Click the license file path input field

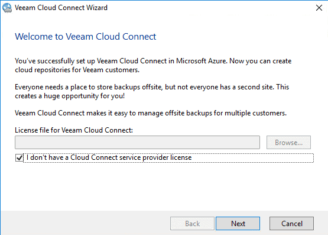coord(138,143)
